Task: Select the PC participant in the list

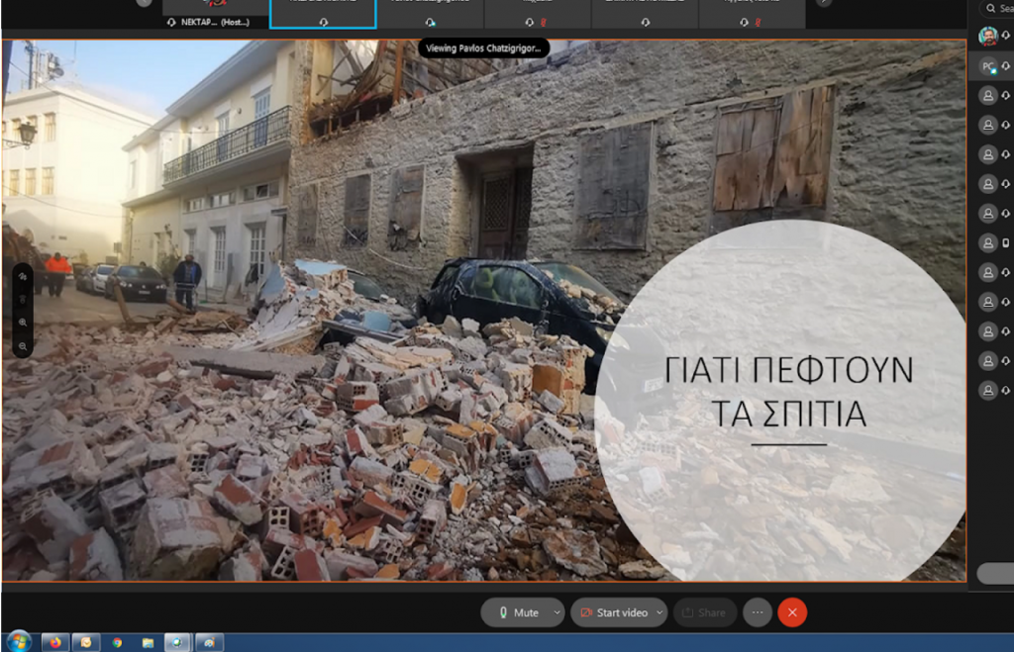Action: (988, 66)
